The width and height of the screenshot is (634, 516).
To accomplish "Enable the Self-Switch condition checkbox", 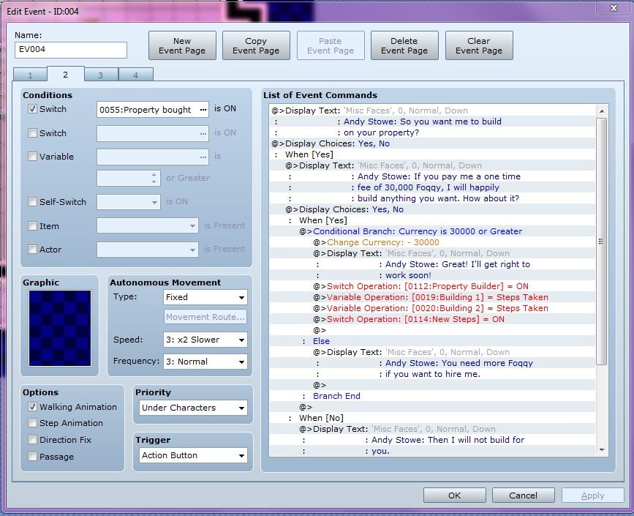I will [32, 201].
